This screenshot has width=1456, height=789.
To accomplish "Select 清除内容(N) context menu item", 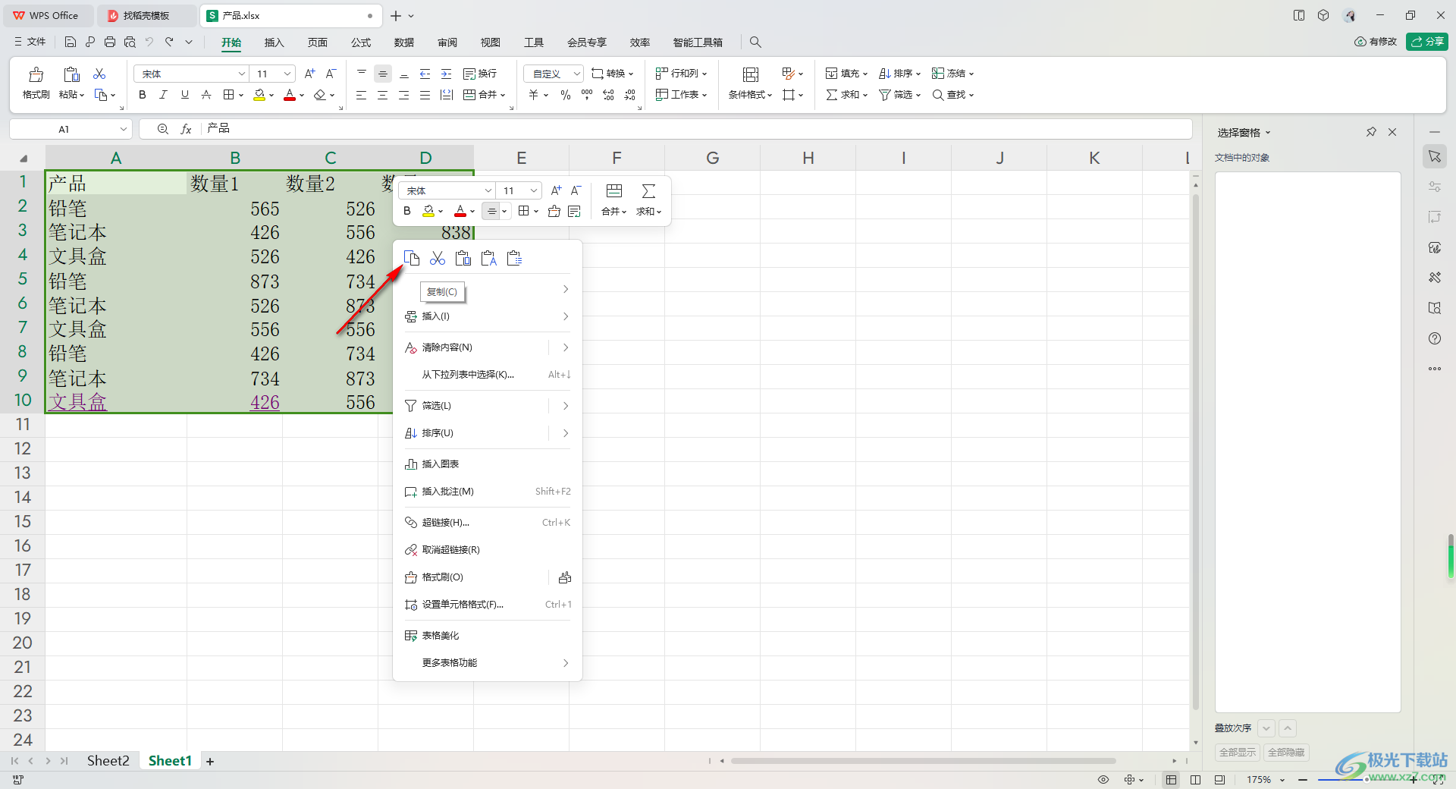I will 487,347.
